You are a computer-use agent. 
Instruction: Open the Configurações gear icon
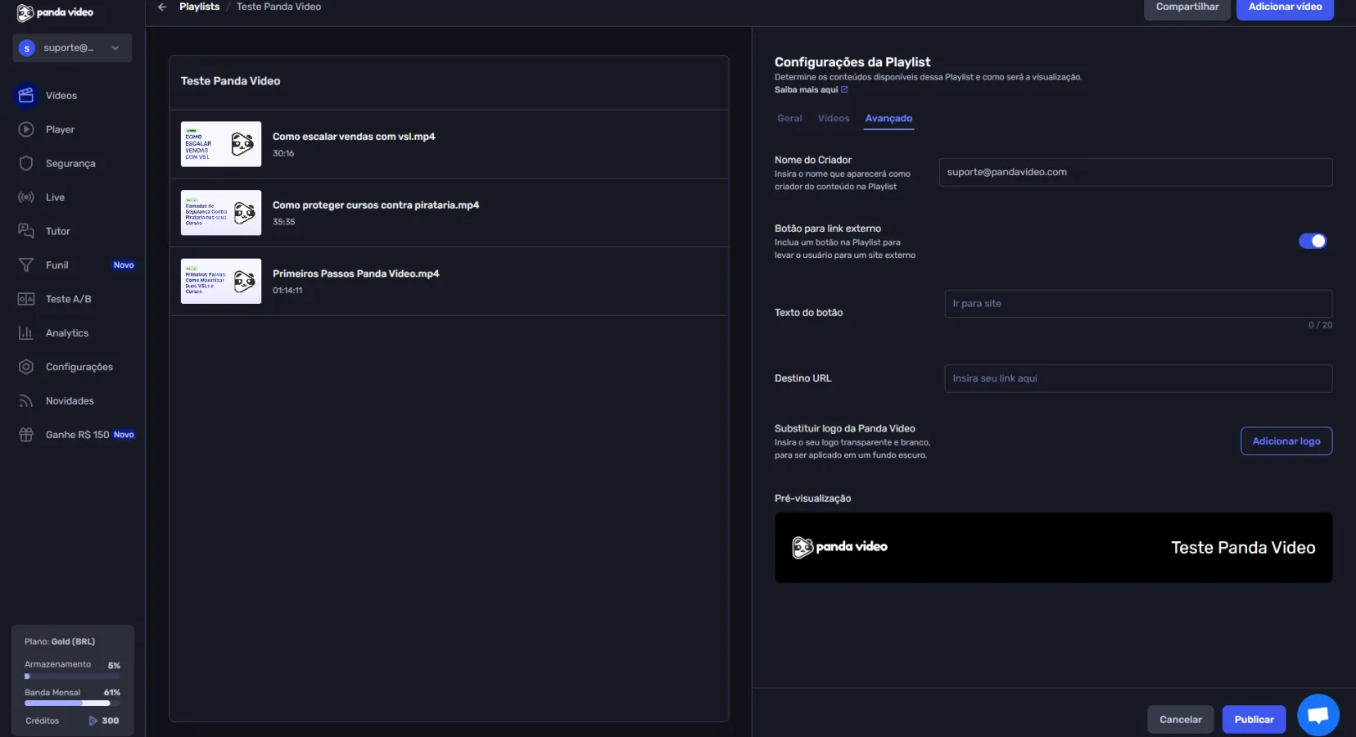(26, 367)
